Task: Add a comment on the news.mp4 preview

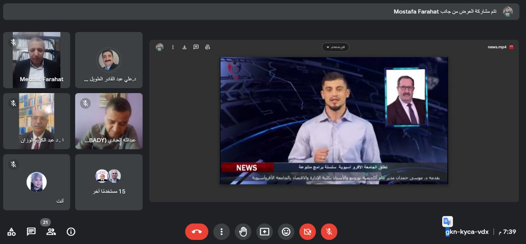Action: point(196,47)
